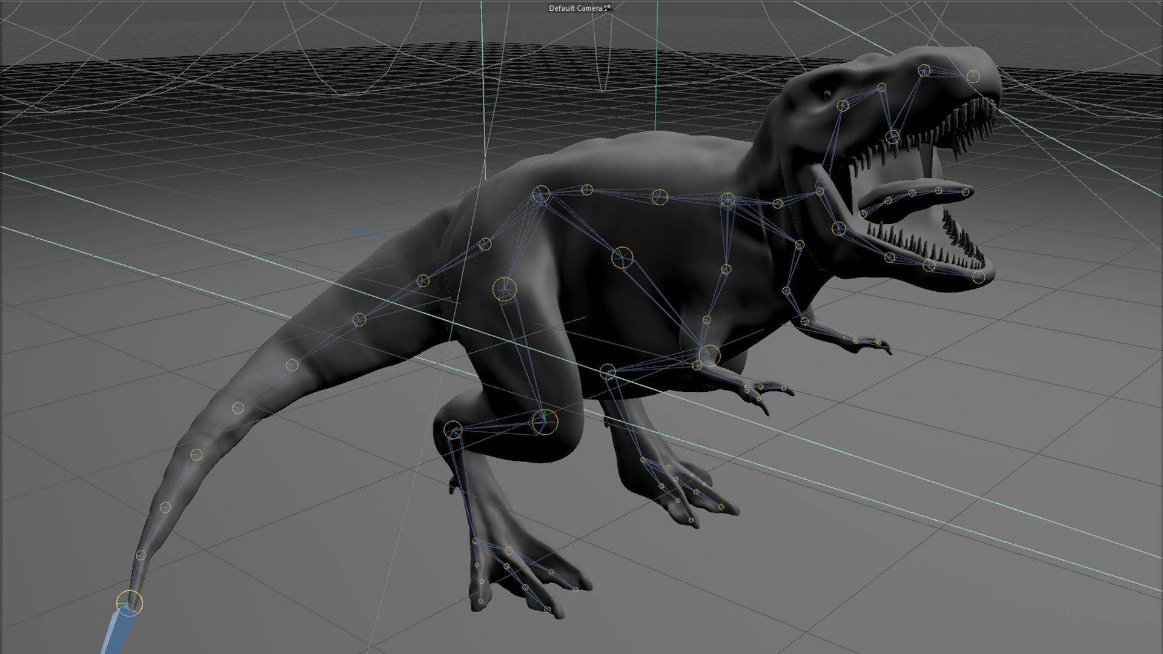Select the tongue tip joint
Image resolution: width=1163 pixels, height=654 pixels.
click(966, 192)
